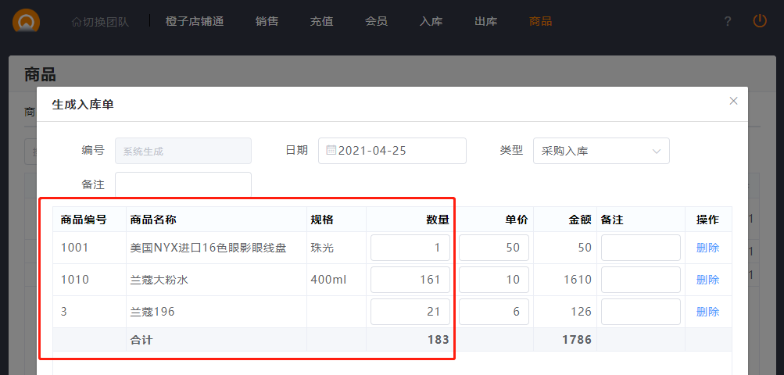Open the 销售 menu
This screenshot has height=375, width=784.
click(x=267, y=21)
